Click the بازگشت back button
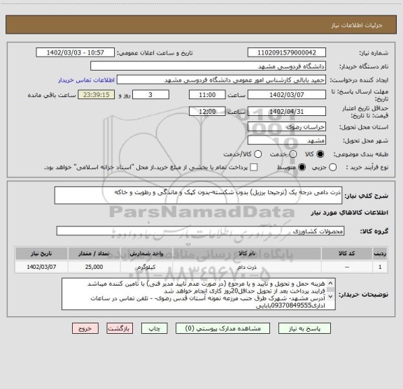The height and width of the screenshot is (389, 403). coord(120,328)
